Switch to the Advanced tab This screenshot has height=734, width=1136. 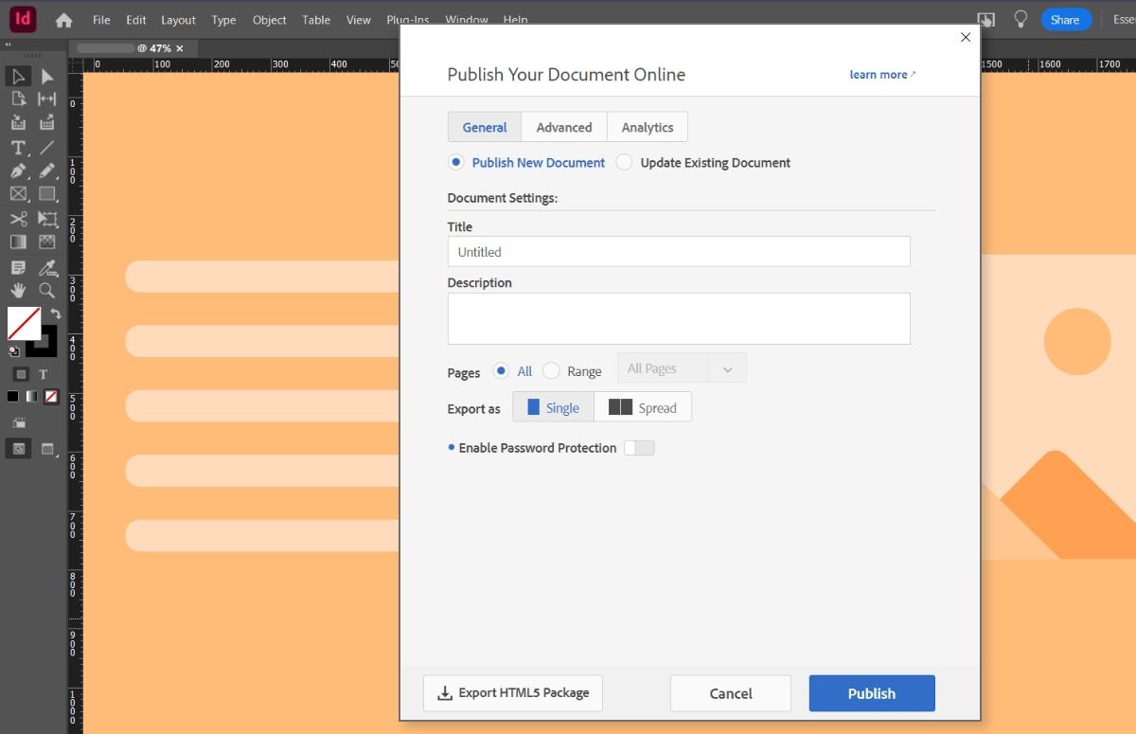click(x=563, y=126)
